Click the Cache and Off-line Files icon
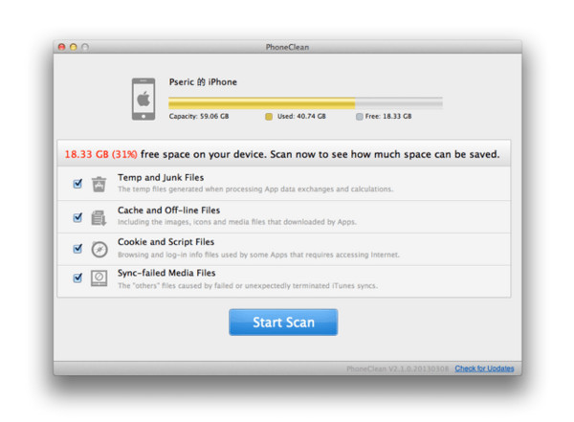Image resolution: width=574 pixels, height=422 pixels. click(99, 217)
